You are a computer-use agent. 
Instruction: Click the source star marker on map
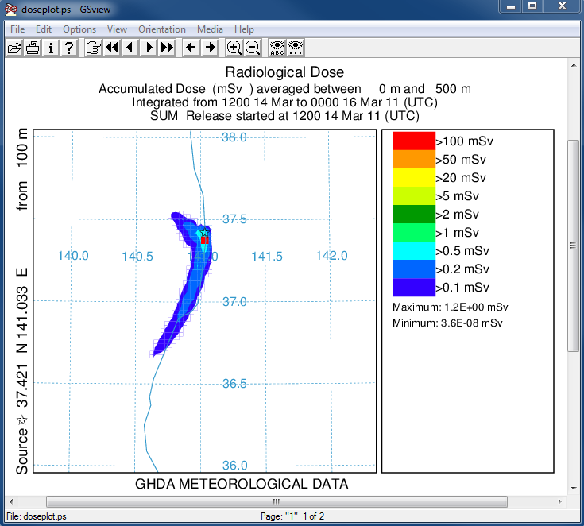204,233
